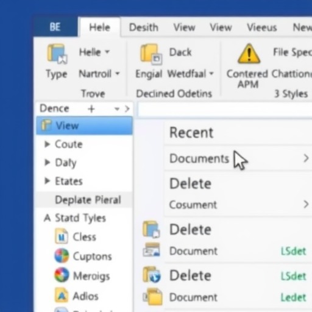Open the Wetdfaal dropdown
The height and width of the screenshot is (312, 312).
tap(211, 74)
